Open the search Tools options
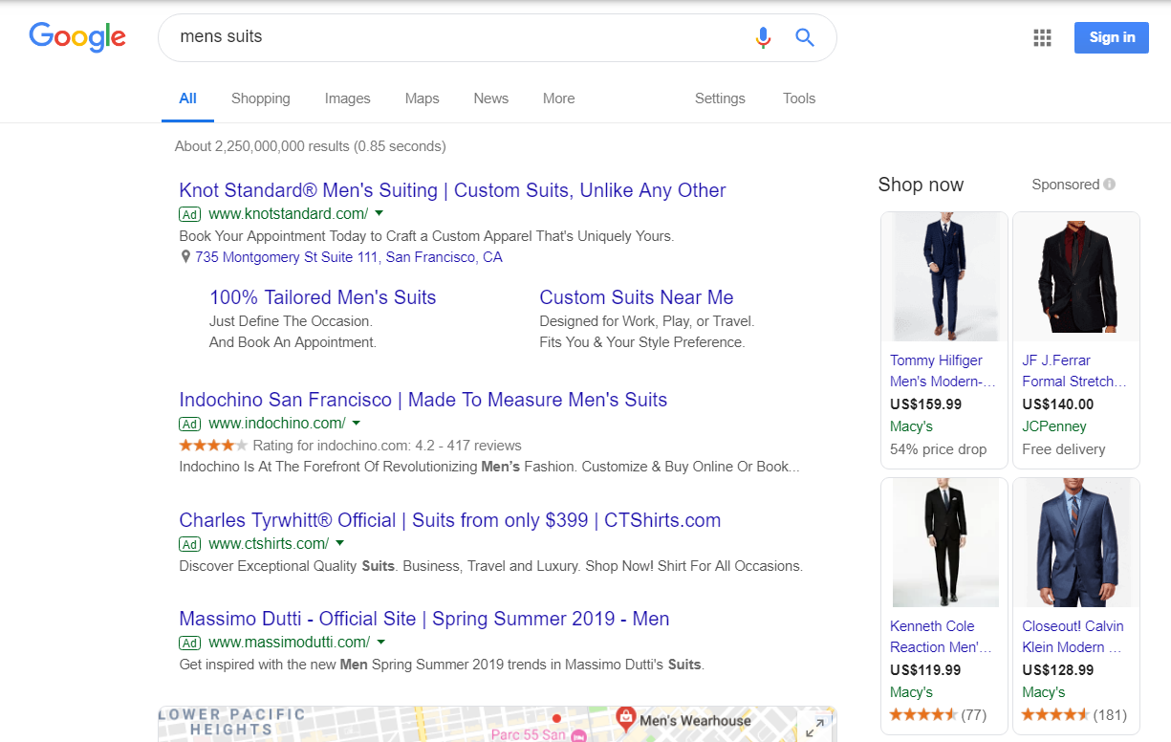Image resolution: width=1171 pixels, height=742 pixels. (x=799, y=98)
